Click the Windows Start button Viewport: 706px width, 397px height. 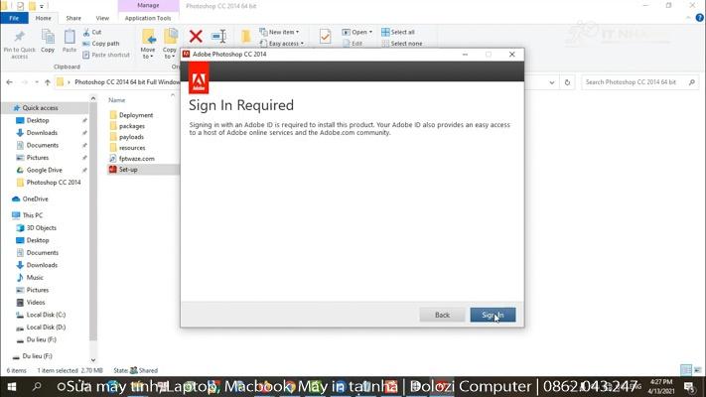[11, 387]
